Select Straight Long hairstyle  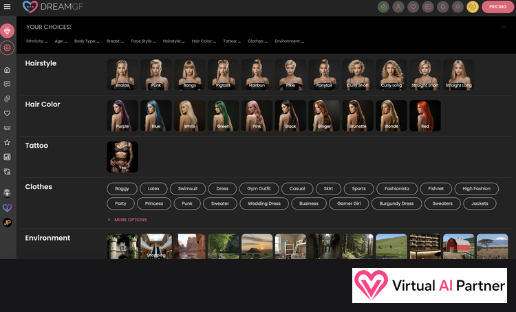458,75
